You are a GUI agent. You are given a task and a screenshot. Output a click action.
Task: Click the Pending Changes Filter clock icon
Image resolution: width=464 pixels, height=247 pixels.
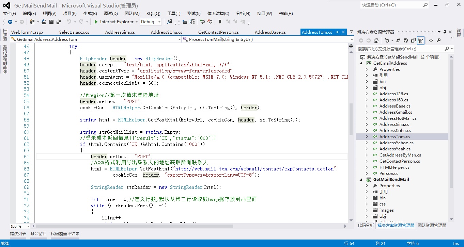click(387, 40)
